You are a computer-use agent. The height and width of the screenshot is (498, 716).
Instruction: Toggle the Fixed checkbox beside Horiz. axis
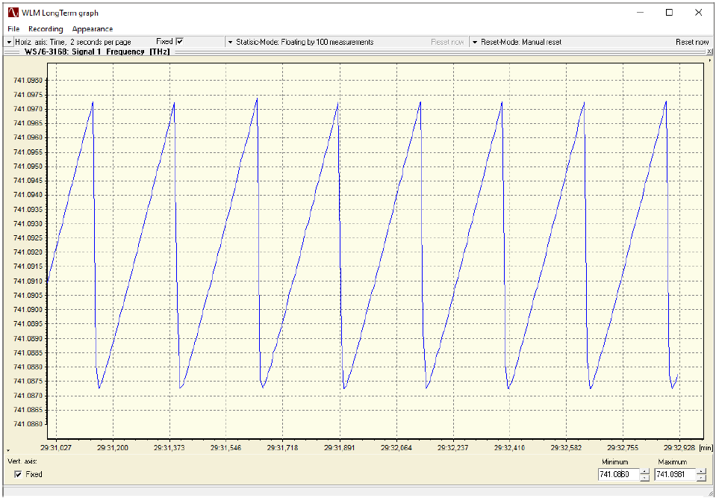coord(179,42)
